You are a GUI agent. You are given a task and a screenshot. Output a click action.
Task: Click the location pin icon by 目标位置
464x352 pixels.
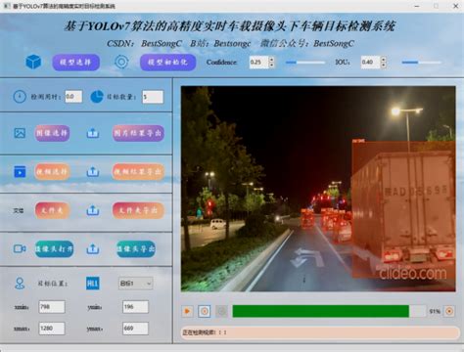pos(20,284)
